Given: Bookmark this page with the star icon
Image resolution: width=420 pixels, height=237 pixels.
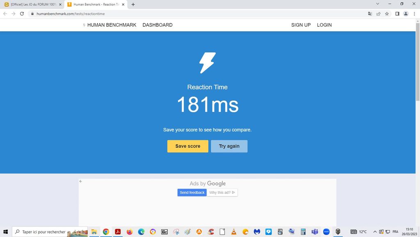Looking at the screenshot, I should pyautogui.click(x=387, y=14).
